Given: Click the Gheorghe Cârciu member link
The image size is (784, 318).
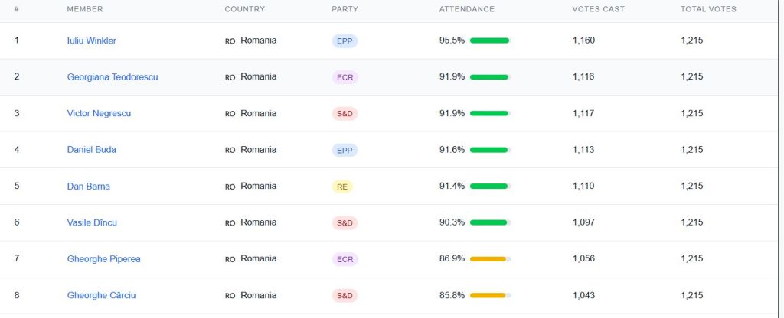Looking at the screenshot, I should 101,295.
